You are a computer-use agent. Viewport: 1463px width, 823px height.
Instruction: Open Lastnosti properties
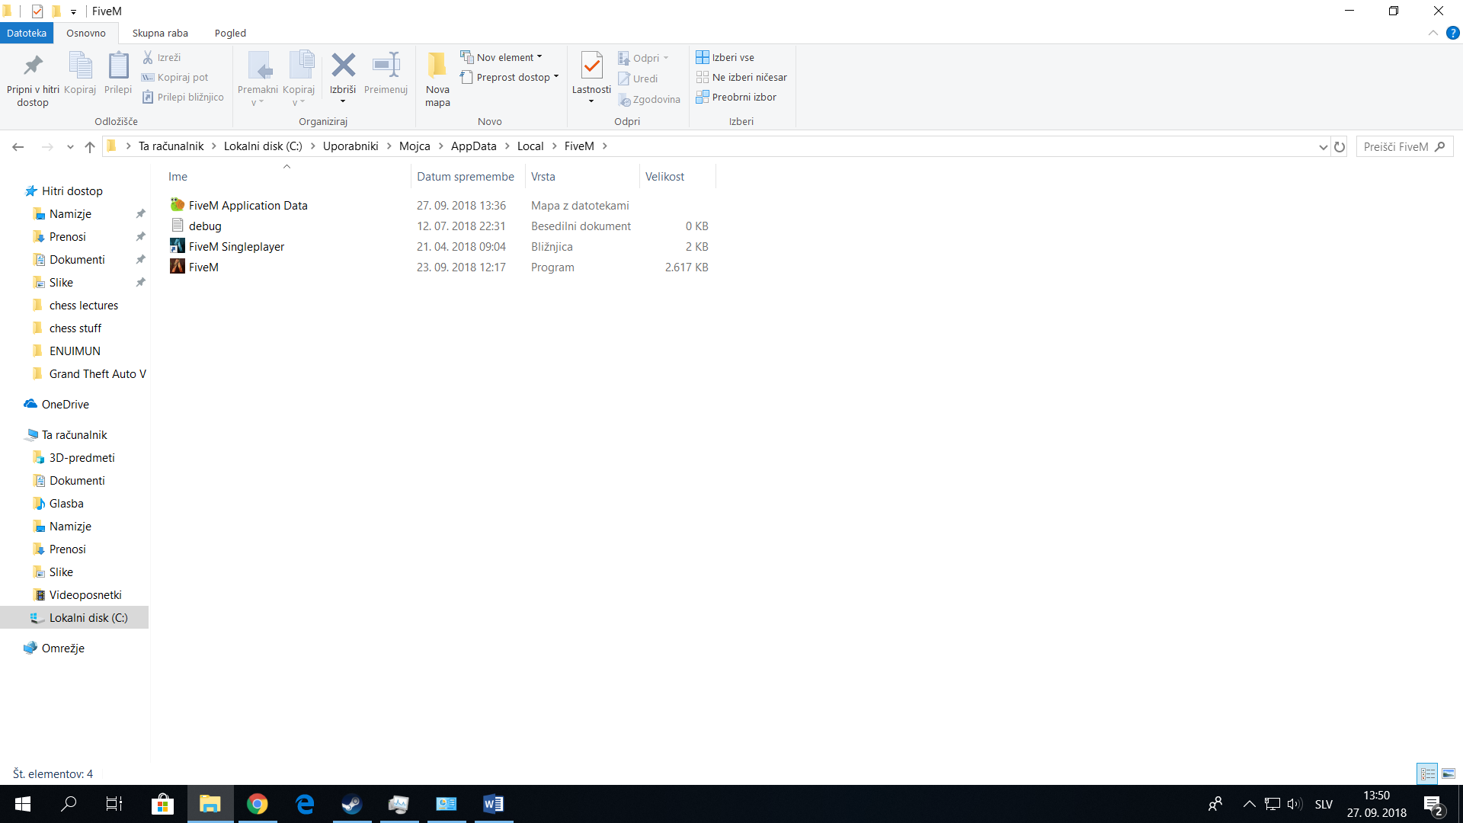pos(591,78)
